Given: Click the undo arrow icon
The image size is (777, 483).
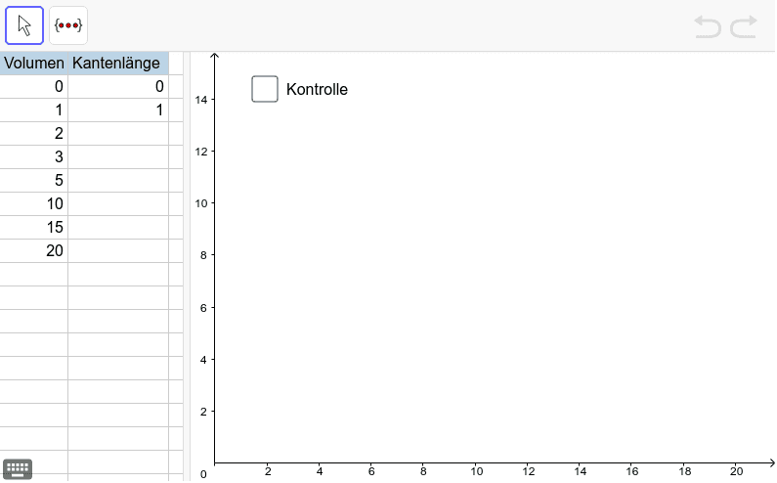Looking at the screenshot, I should pos(707,26).
